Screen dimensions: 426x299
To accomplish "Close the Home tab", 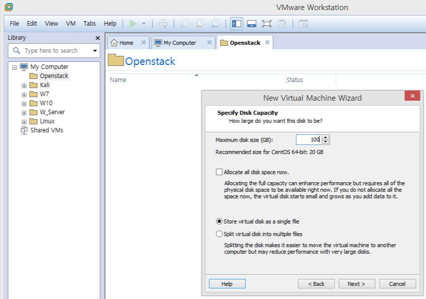I will point(143,42).
